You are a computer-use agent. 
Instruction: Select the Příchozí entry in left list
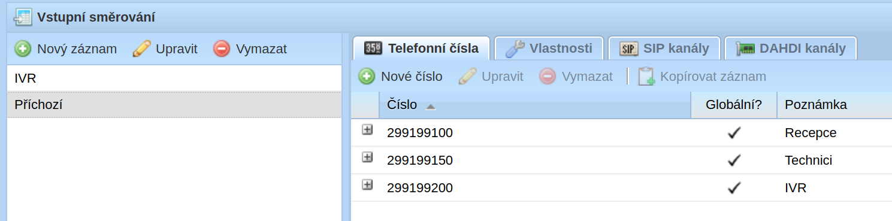[174, 105]
